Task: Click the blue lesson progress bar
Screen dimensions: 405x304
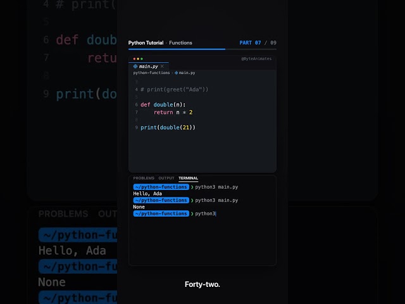Action: pos(177,49)
